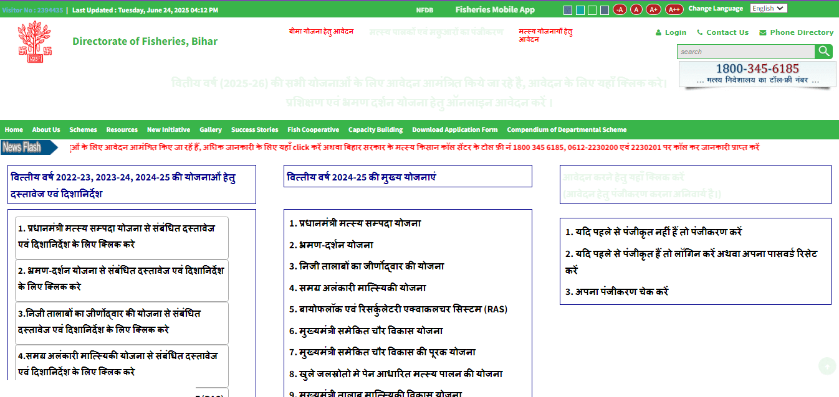
Task: Select the teal color theme swatch
Action: click(x=580, y=10)
